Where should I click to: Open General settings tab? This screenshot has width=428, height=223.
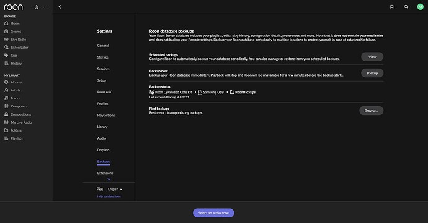pos(103,46)
